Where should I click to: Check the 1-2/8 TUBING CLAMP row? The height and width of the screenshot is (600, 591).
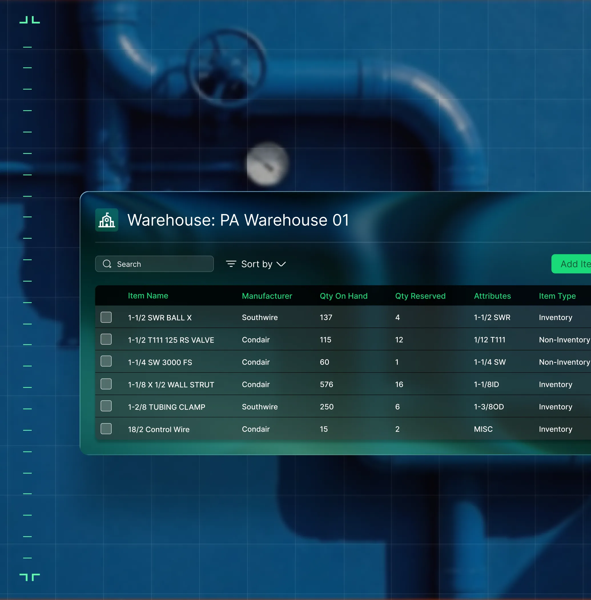(x=106, y=406)
